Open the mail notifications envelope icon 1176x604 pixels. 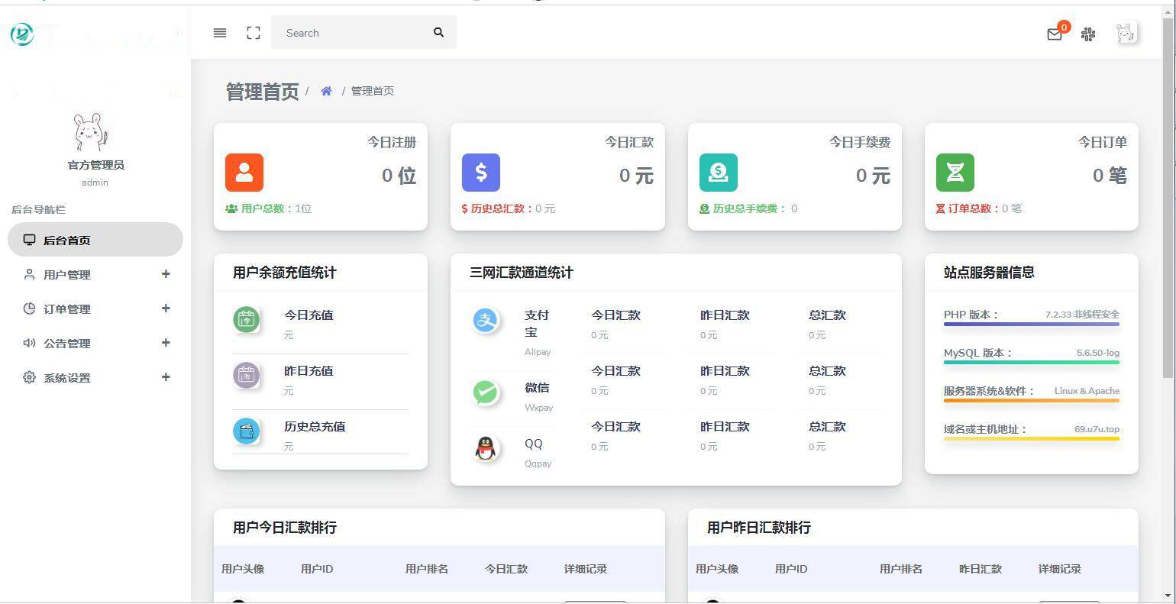click(x=1055, y=34)
